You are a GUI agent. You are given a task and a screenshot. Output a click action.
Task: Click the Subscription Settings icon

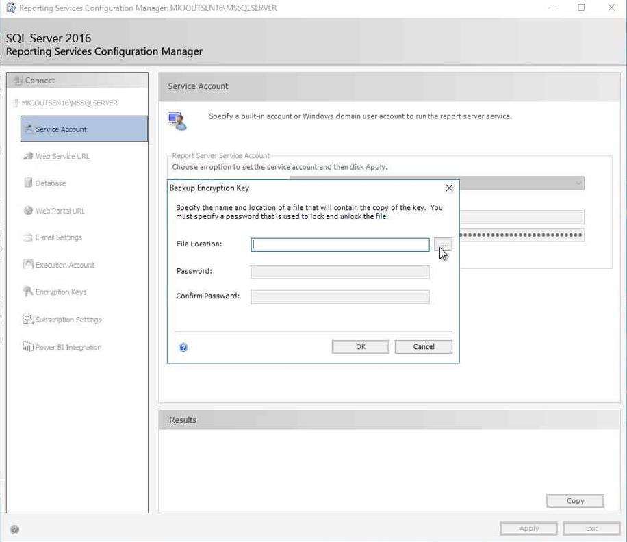[28, 319]
